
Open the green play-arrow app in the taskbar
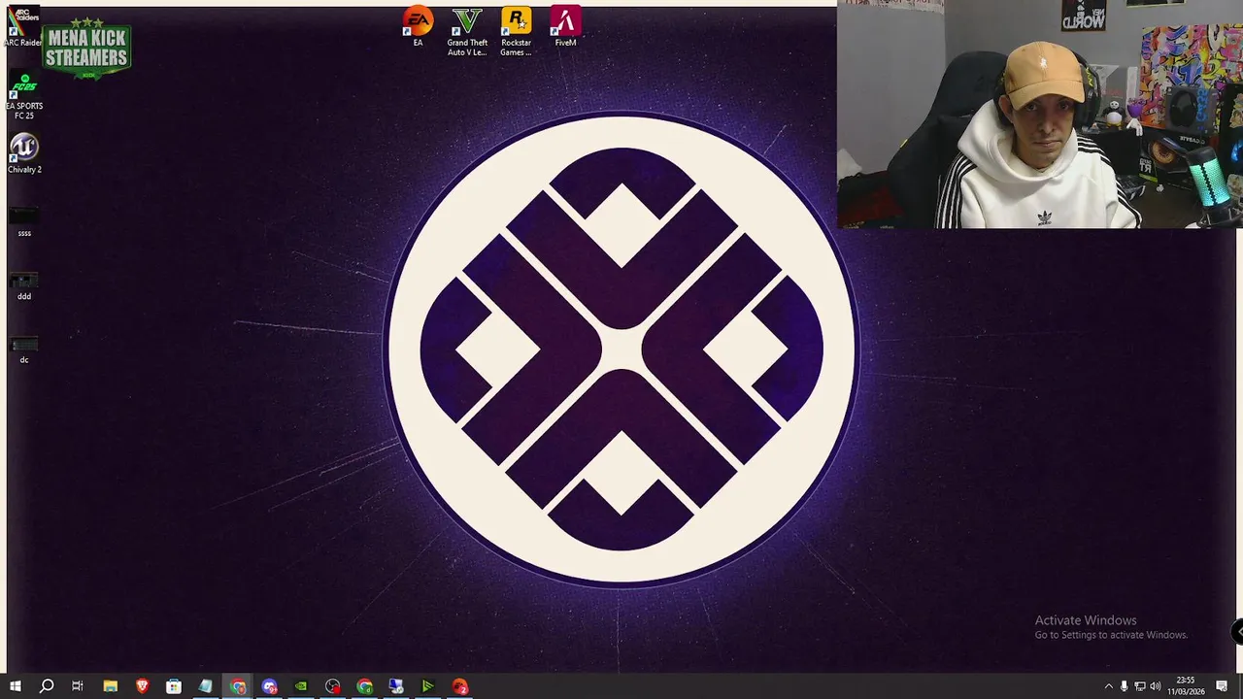[x=427, y=686]
